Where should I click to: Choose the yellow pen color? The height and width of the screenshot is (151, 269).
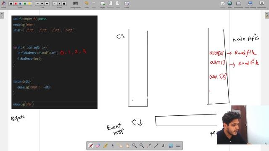[x=29, y=4]
